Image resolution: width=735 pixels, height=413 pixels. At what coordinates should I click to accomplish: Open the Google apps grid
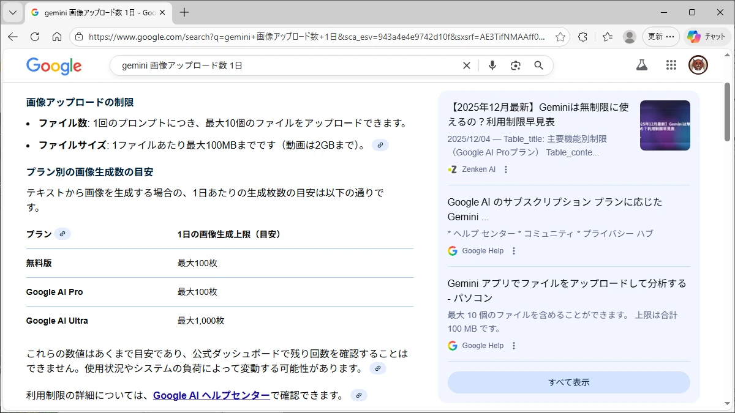coord(671,65)
